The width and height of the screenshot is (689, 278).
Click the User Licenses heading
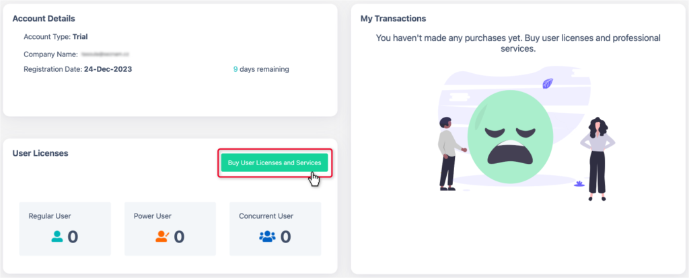[40, 153]
